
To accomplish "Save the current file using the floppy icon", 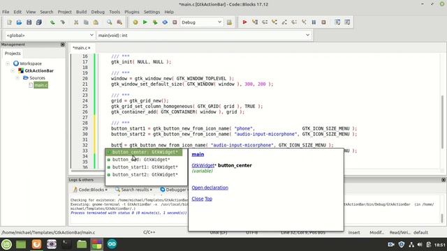I will pos(29,22).
